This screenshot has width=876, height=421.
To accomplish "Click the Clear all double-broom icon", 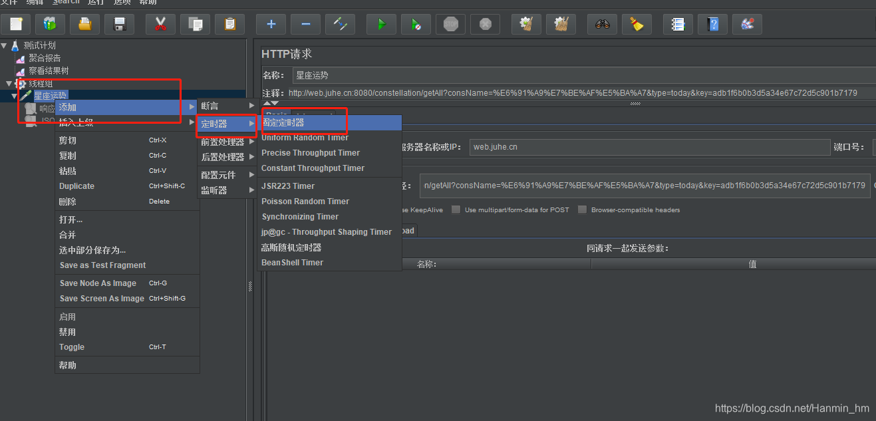I will pyautogui.click(x=561, y=25).
